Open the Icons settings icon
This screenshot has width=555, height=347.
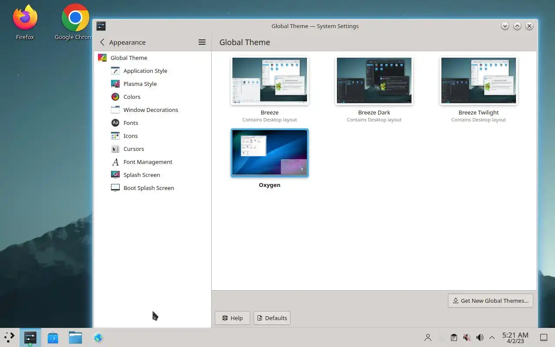[115, 136]
